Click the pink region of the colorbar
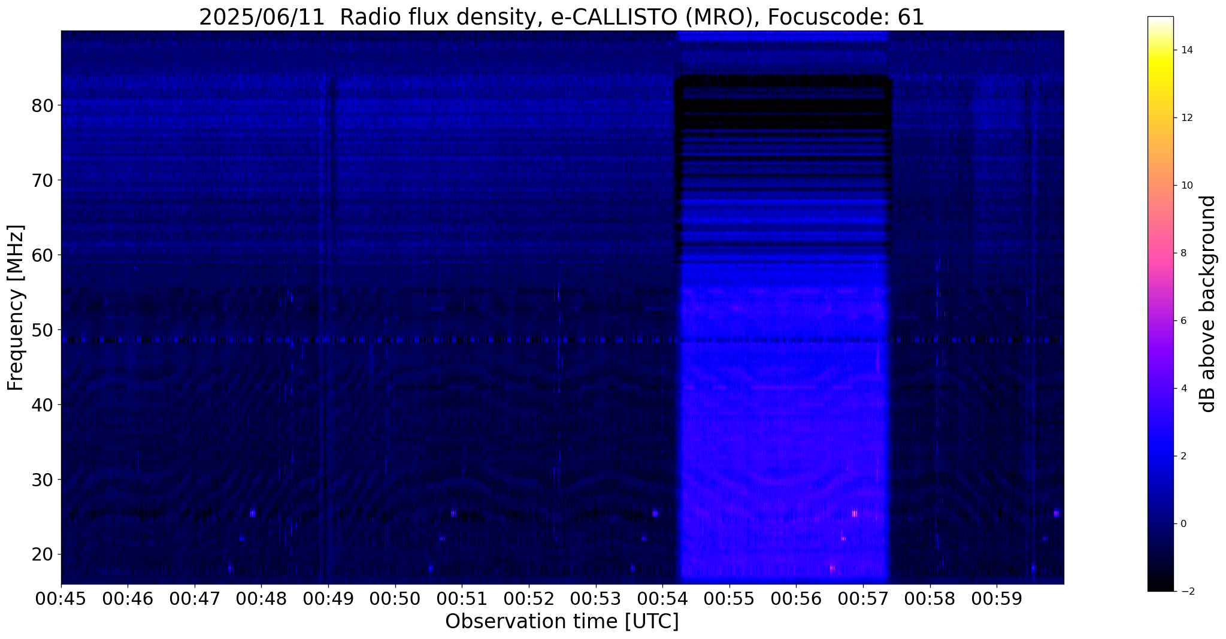Viewport: 1226px width, 639px height. click(1160, 258)
